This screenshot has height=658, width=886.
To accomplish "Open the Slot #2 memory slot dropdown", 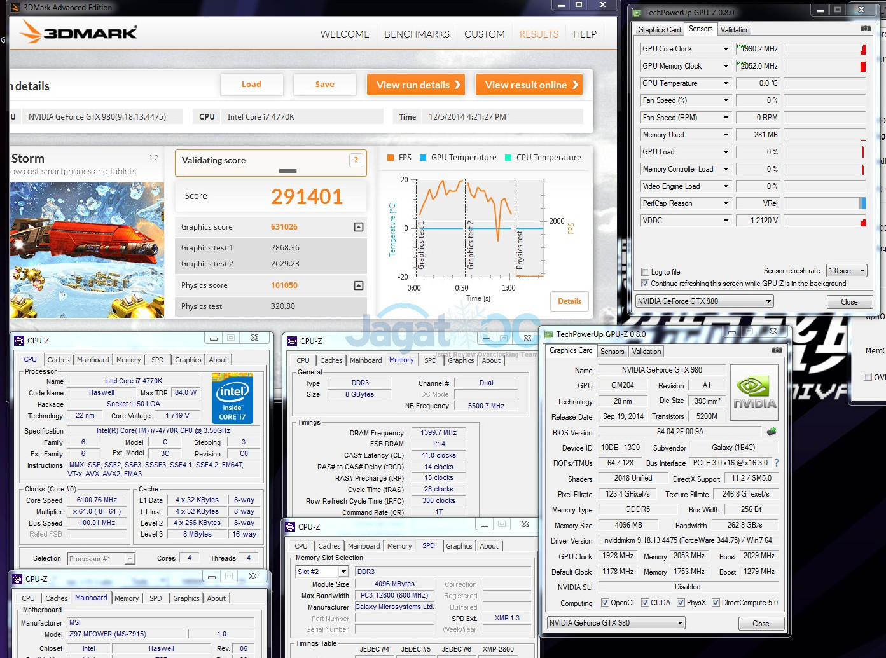I will tap(322, 572).
